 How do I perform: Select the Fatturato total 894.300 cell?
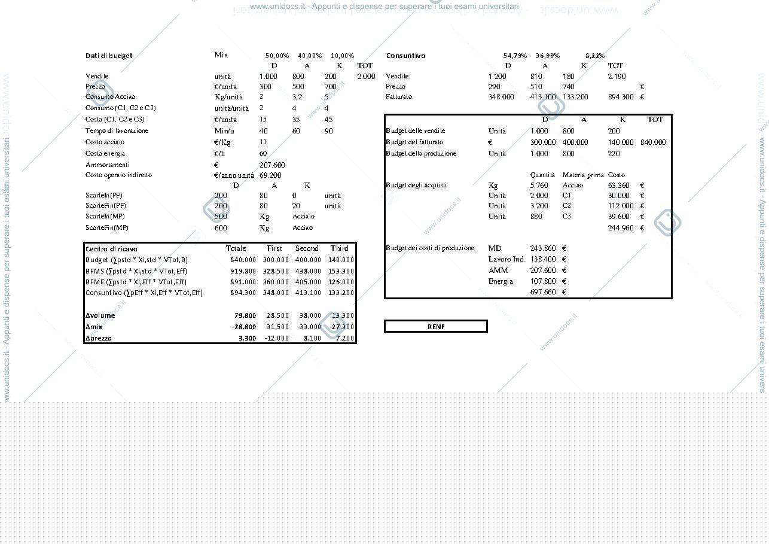click(621, 97)
